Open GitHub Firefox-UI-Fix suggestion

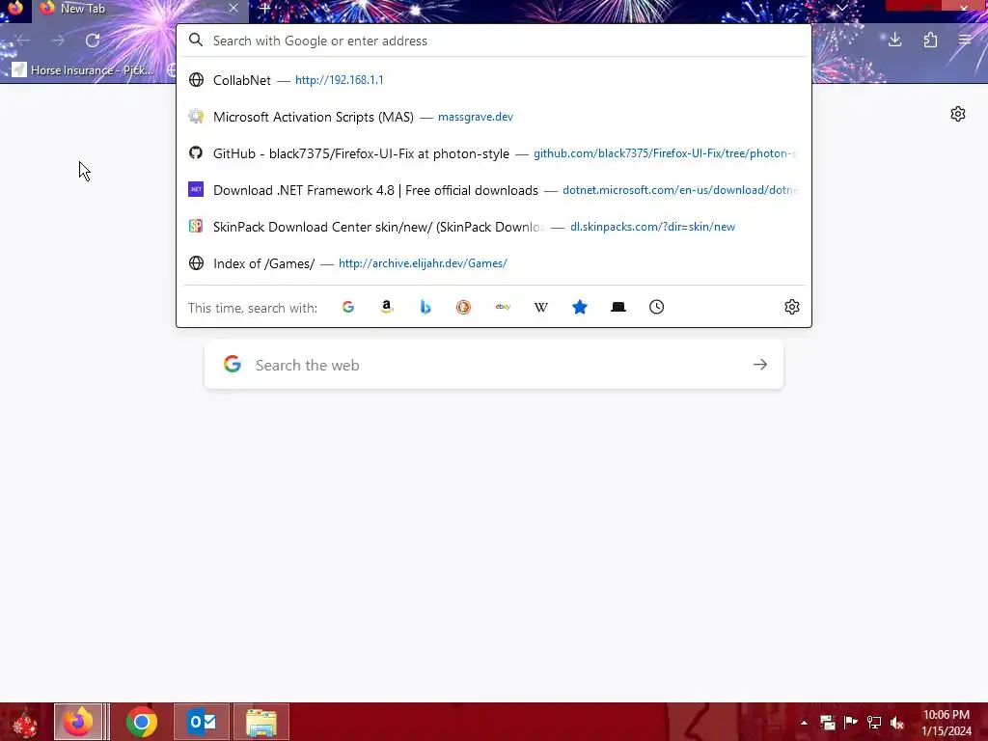493,153
